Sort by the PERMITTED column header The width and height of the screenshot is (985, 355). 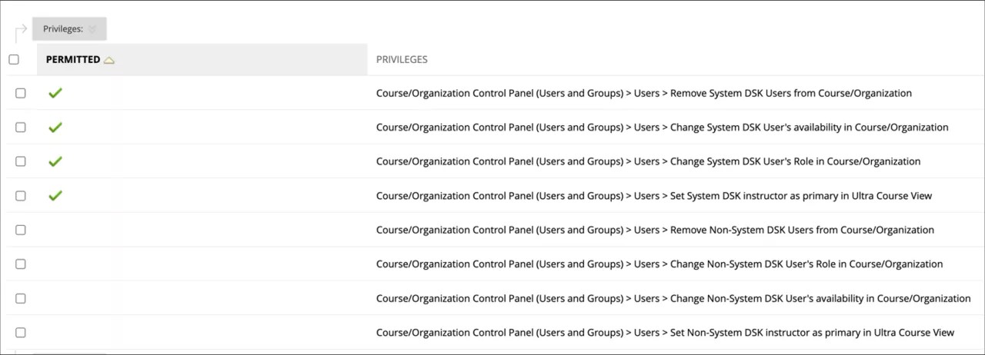click(x=73, y=59)
